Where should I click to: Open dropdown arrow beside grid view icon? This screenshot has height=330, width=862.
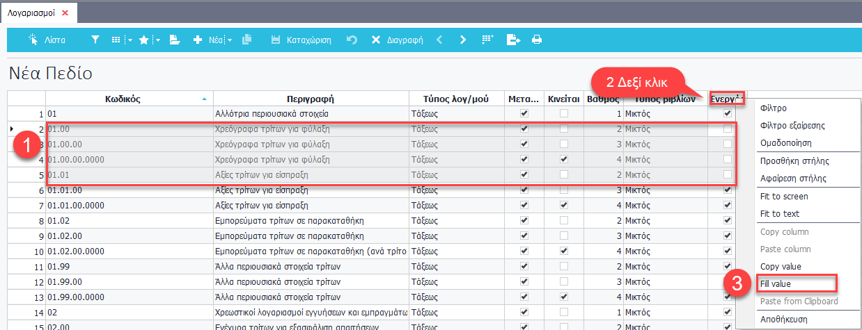coord(130,40)
